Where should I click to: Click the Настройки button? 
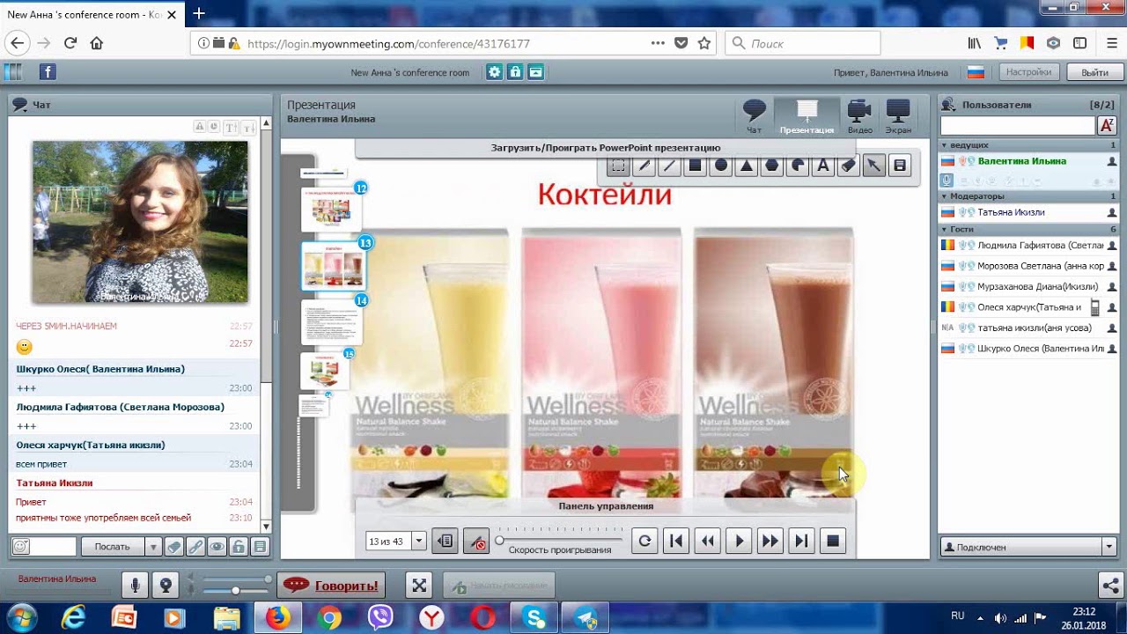pos(1028,72)
